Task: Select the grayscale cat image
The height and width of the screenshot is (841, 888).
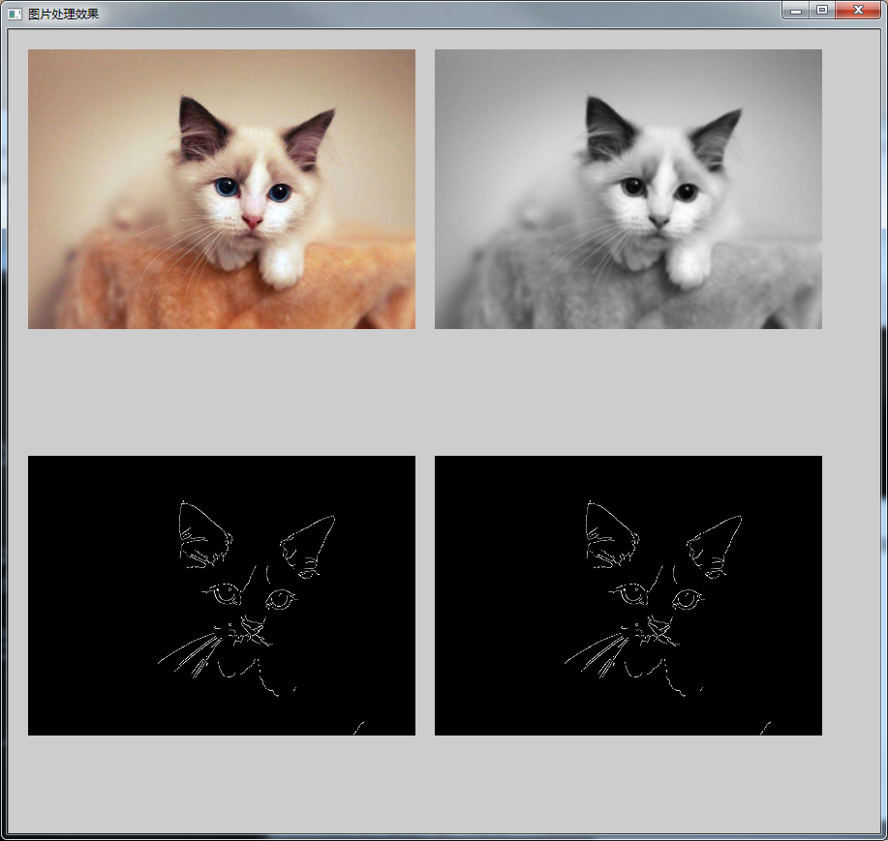Action: coord(628,190)
